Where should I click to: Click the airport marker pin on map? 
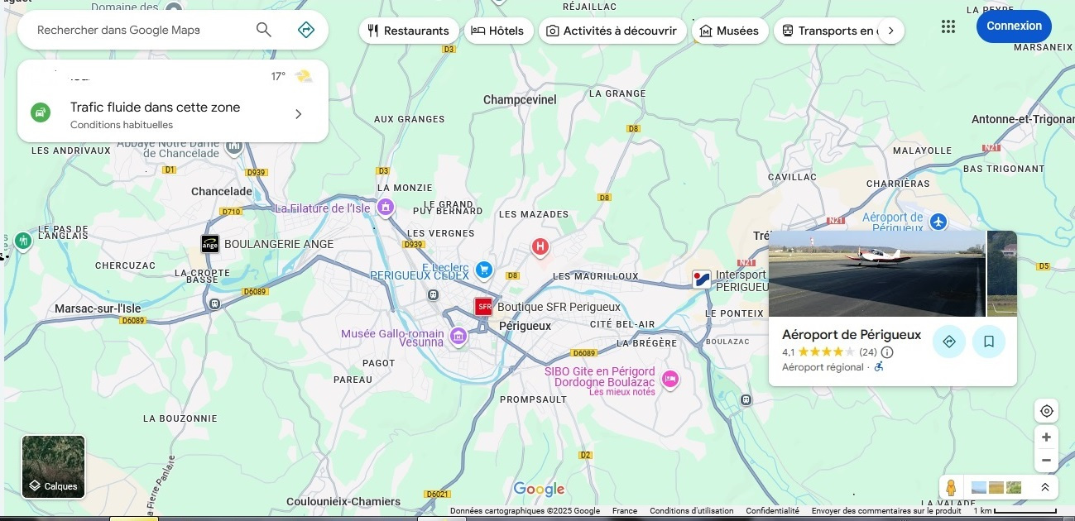click(938, 222)
